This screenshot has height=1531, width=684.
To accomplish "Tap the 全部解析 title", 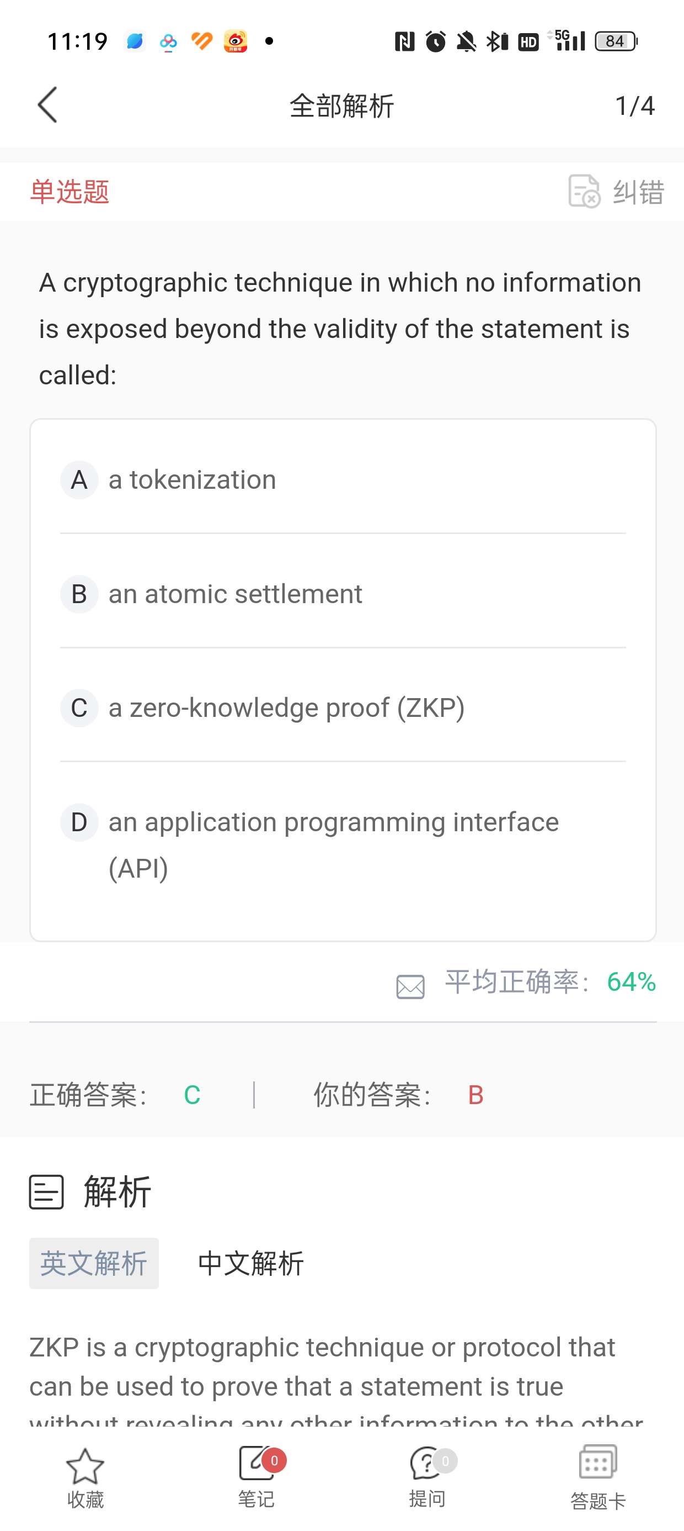I will pyautogui.click(x=342, y=106).
